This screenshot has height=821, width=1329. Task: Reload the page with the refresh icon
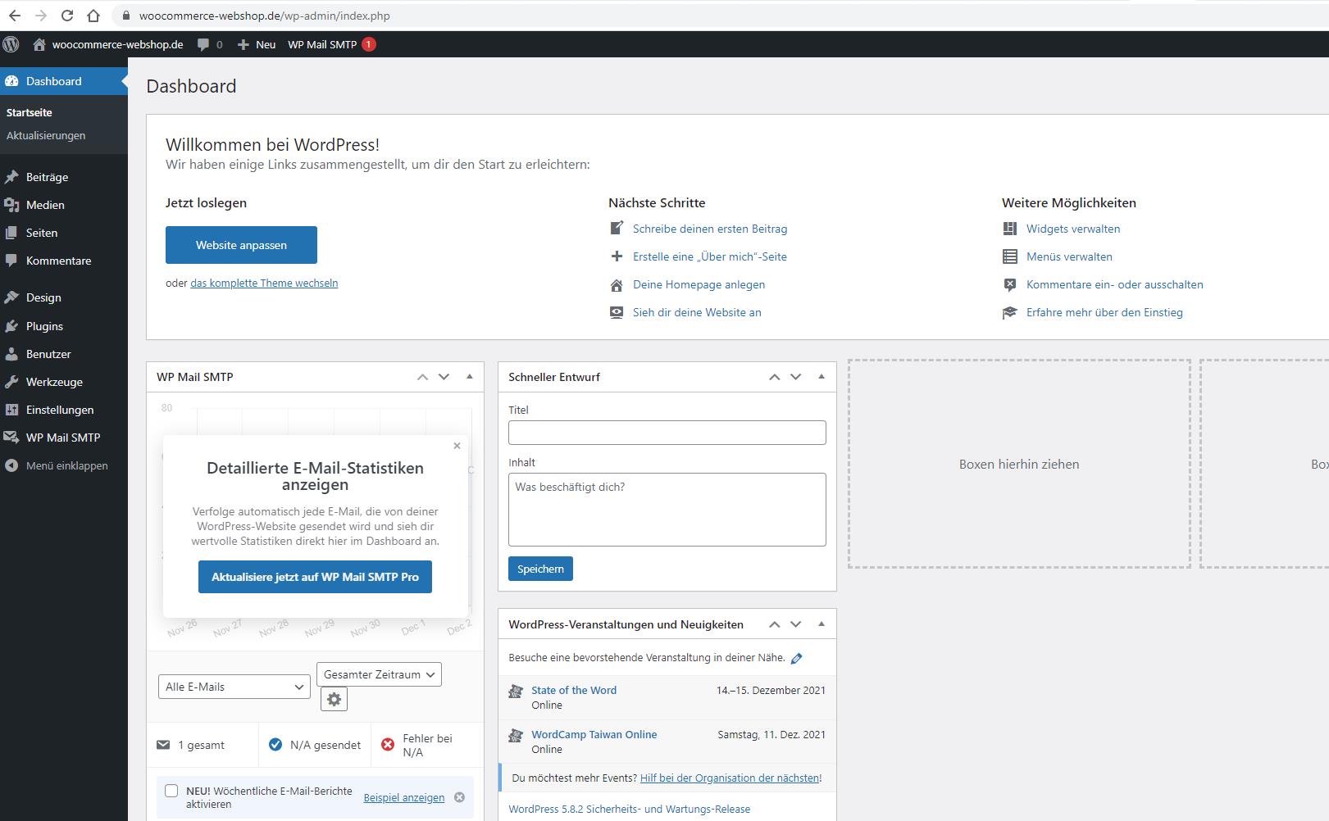[x=67, y=16]
